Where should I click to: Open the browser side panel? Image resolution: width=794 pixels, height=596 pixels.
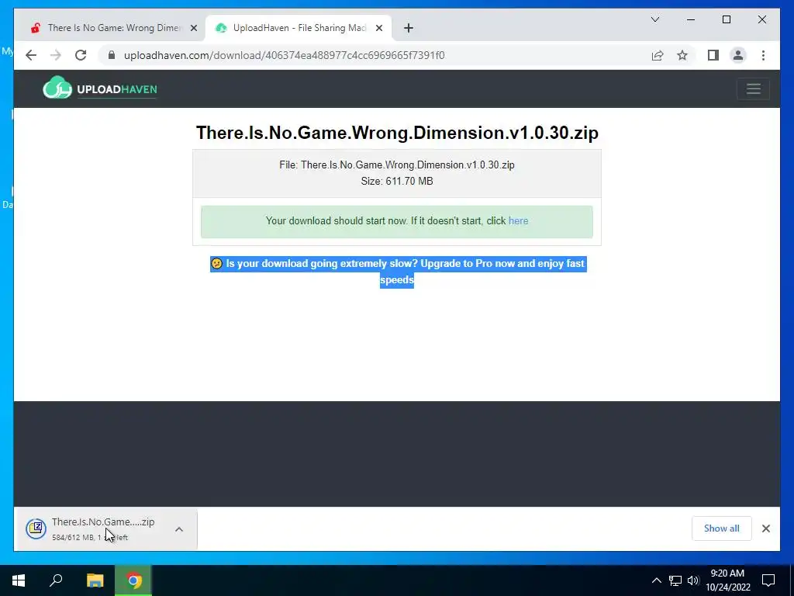[x=713, y=55]
